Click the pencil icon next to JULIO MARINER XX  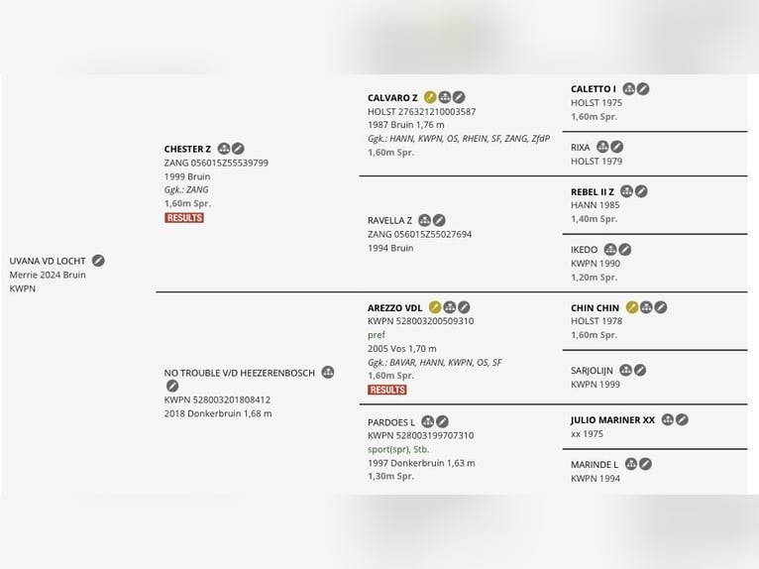pos(682,420)
